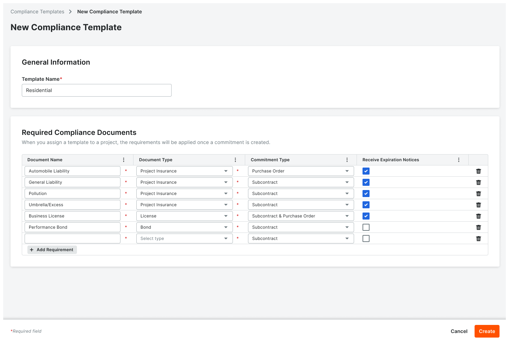509x346 pixels.
Task: Open the Receive Expiration Notices column options menu
Action: tap(459, 159)
